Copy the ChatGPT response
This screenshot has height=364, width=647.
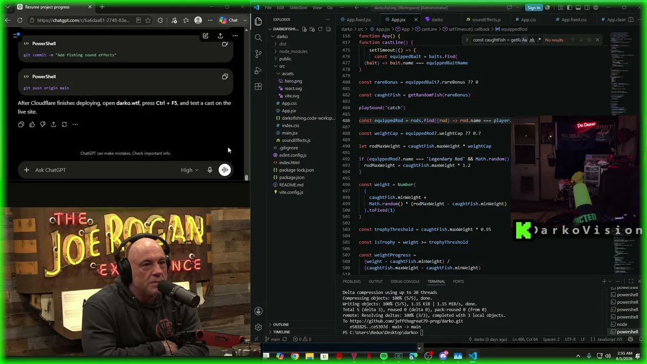pos(21,124)
